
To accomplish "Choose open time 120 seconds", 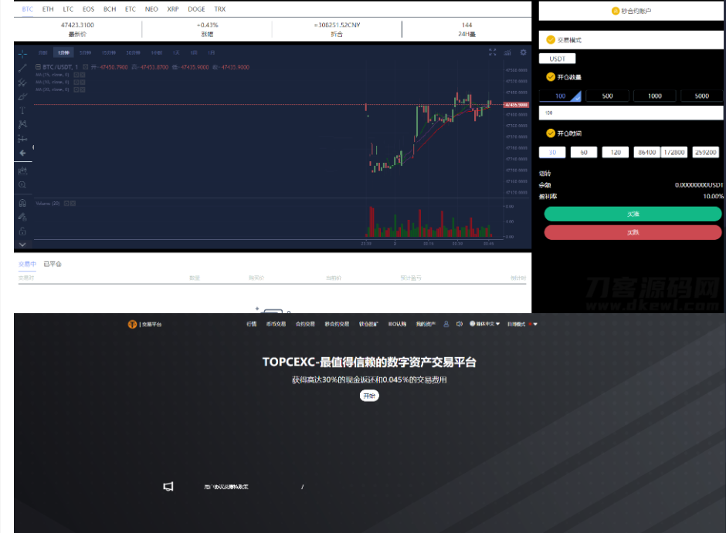I will click(616, 153).
